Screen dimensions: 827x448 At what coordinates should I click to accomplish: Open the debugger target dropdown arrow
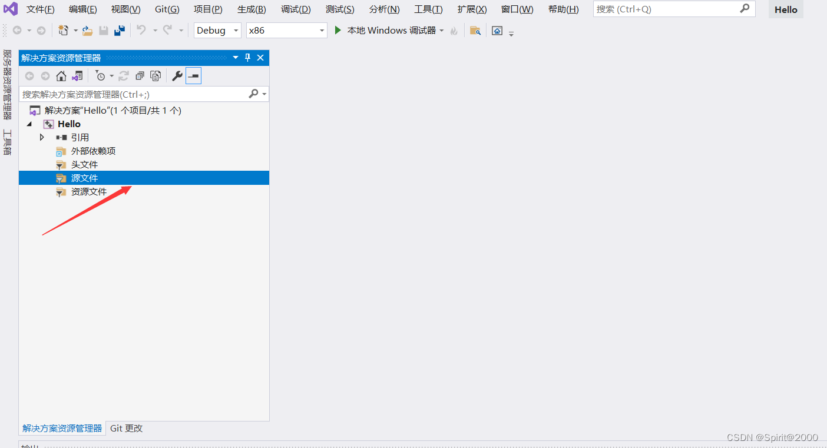[442, 31]
